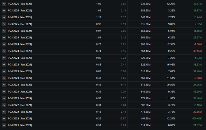206x130 pixels.
Task: Expand the FQ2 2026 (Sep 2025) row
Action: pyautogui.click(x=4, y=4)
